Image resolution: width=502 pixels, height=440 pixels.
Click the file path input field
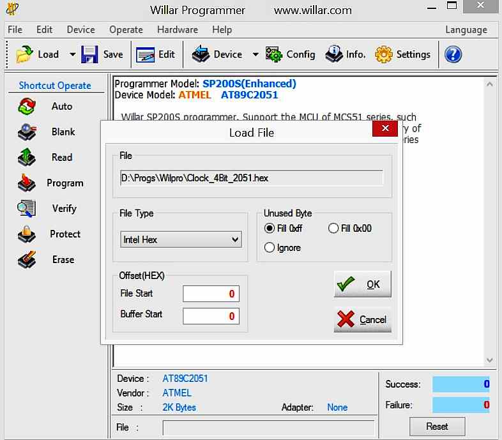[x=252, y=178]
